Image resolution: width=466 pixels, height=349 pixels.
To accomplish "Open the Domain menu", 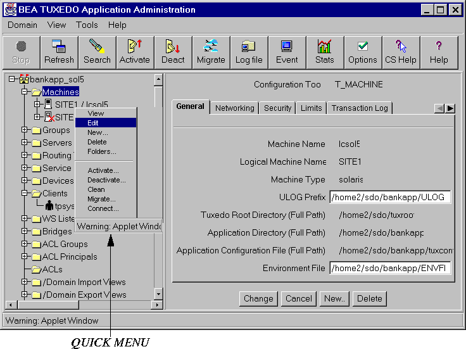I will click(22, 25).
